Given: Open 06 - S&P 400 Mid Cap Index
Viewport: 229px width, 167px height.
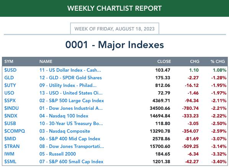Looking at the screenshot, I should pos(70,139).
